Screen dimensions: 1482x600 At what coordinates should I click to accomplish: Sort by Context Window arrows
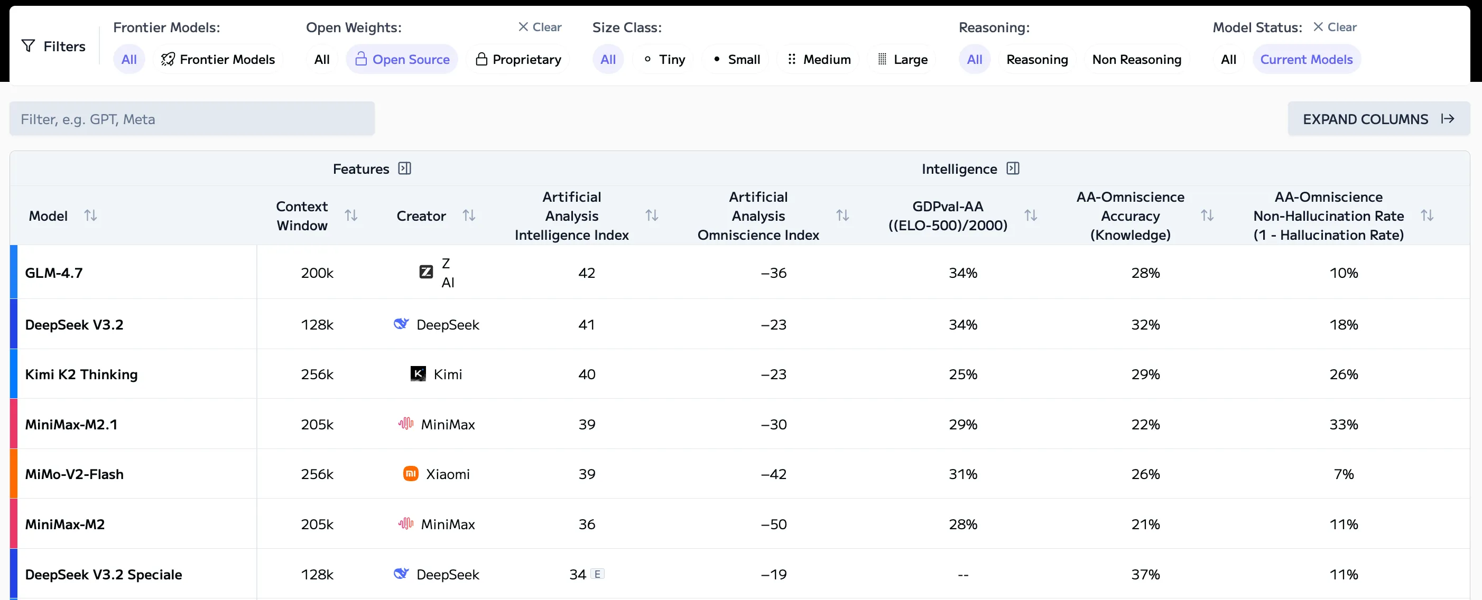click(351, 215)
